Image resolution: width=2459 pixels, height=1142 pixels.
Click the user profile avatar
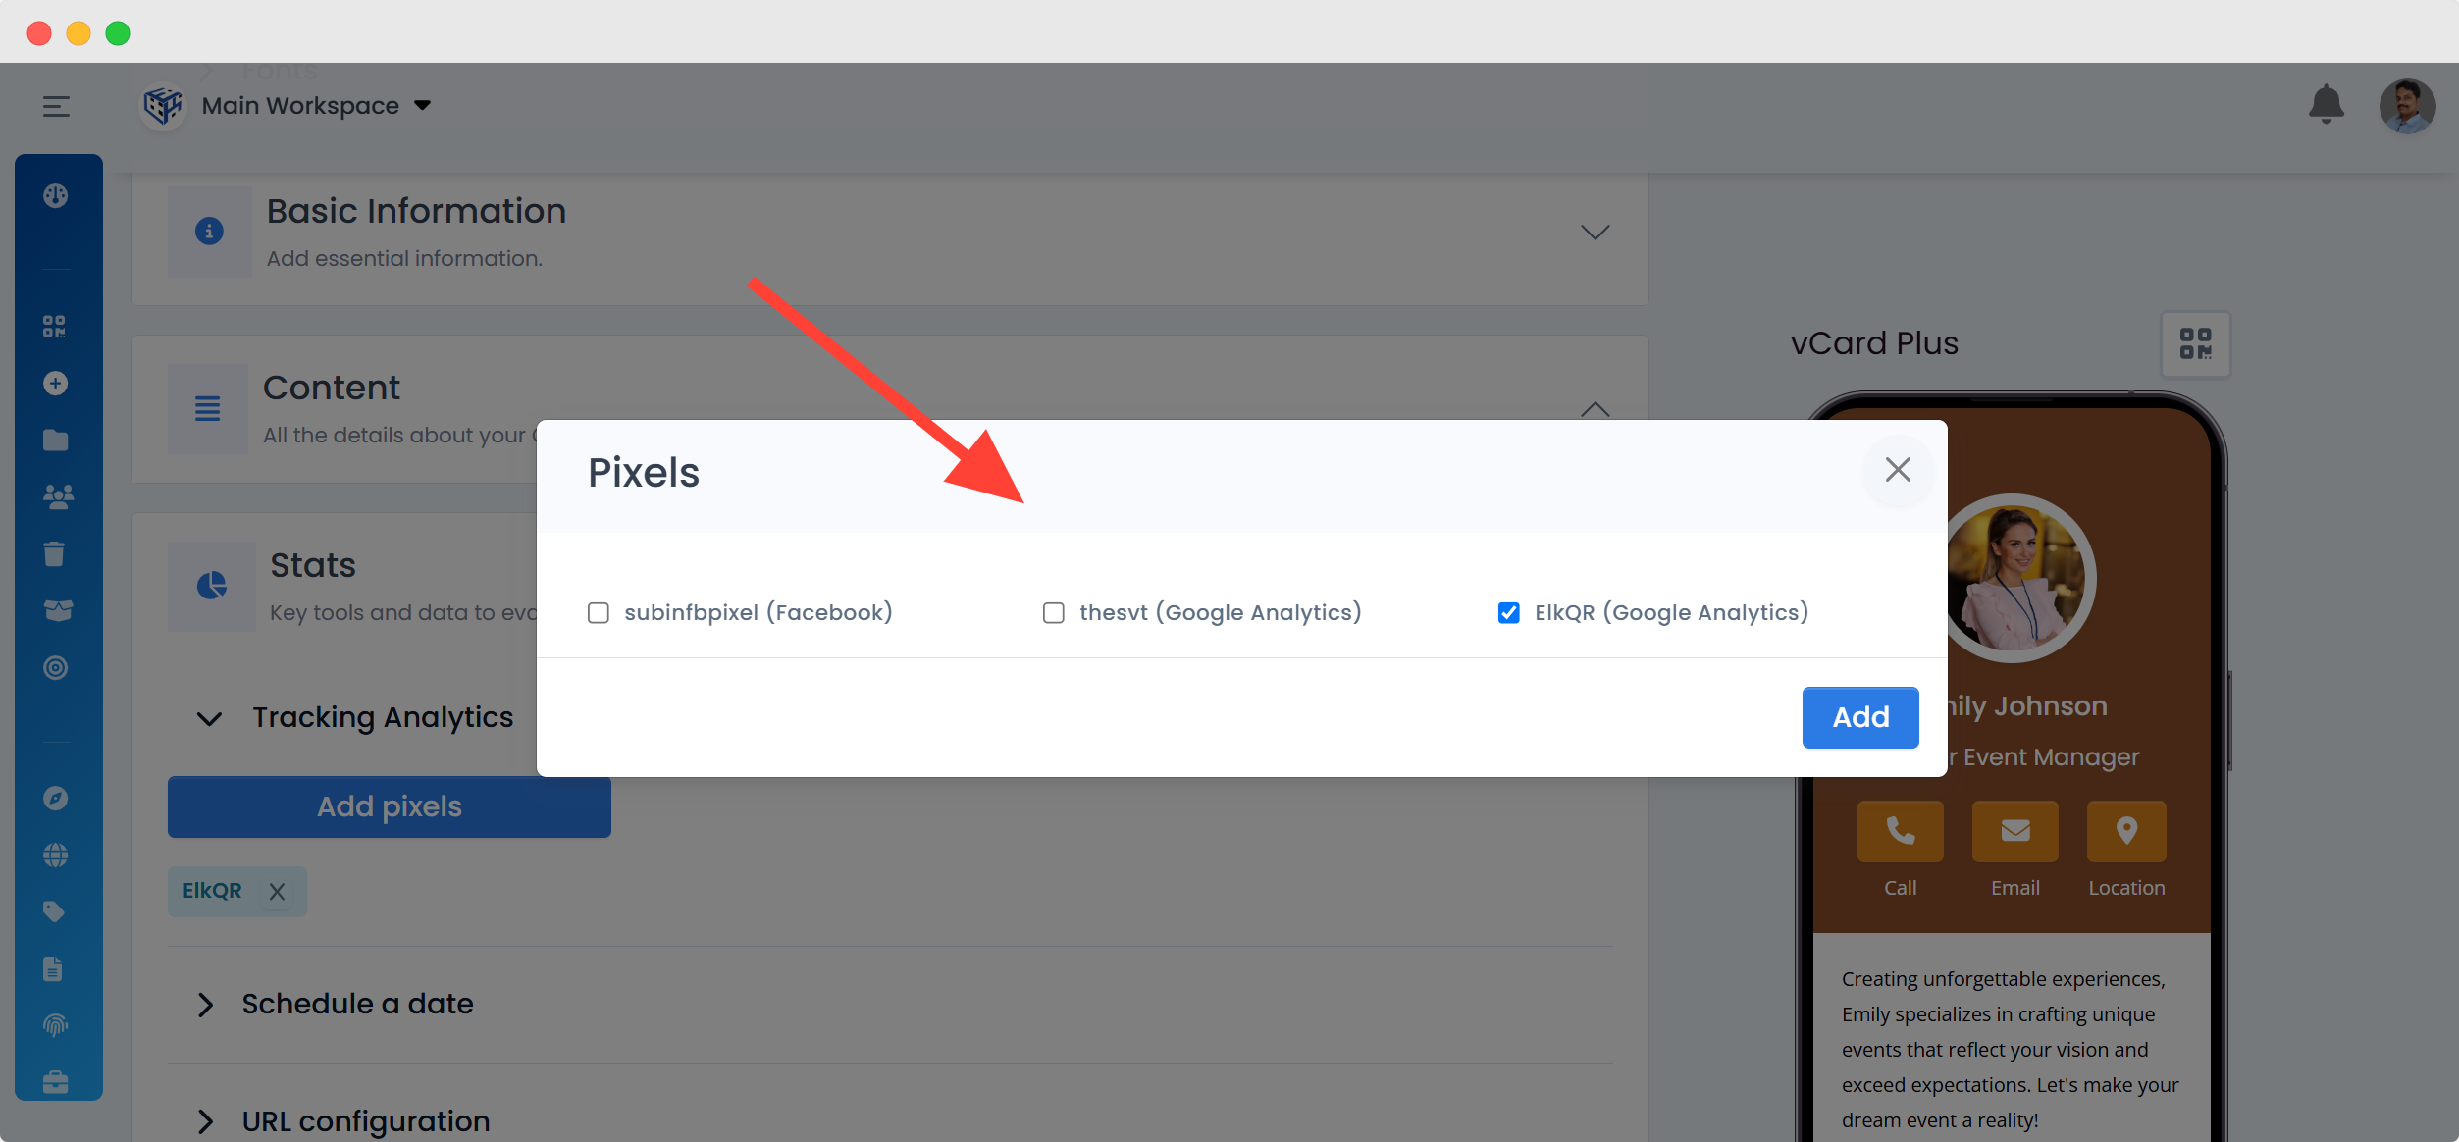2406,106
